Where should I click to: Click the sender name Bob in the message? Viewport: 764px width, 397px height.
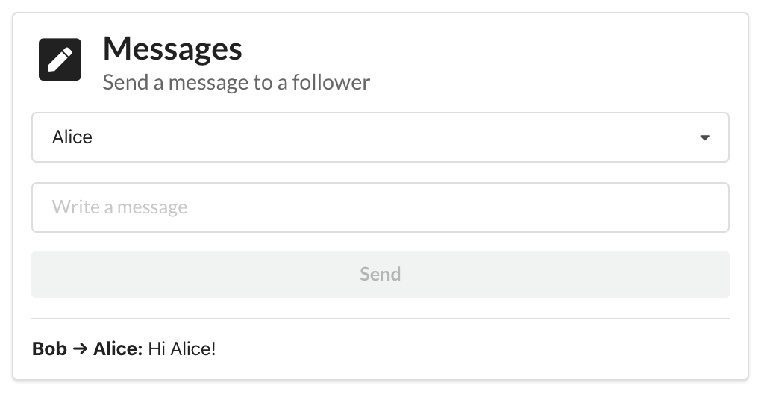pos(49,348)
